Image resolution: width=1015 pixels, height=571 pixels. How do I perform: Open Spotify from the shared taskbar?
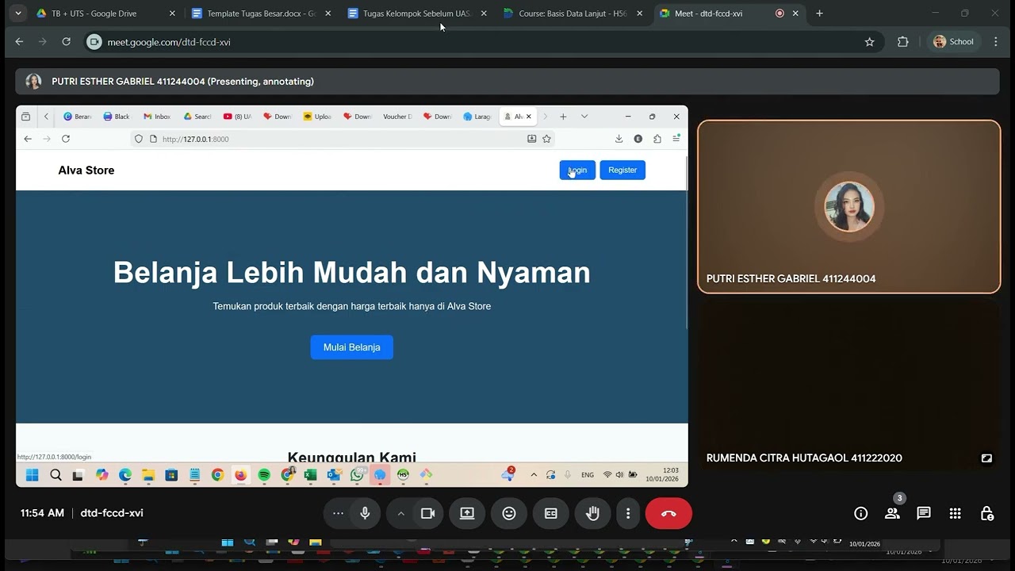pyautogui.click(x=264, y=475)
